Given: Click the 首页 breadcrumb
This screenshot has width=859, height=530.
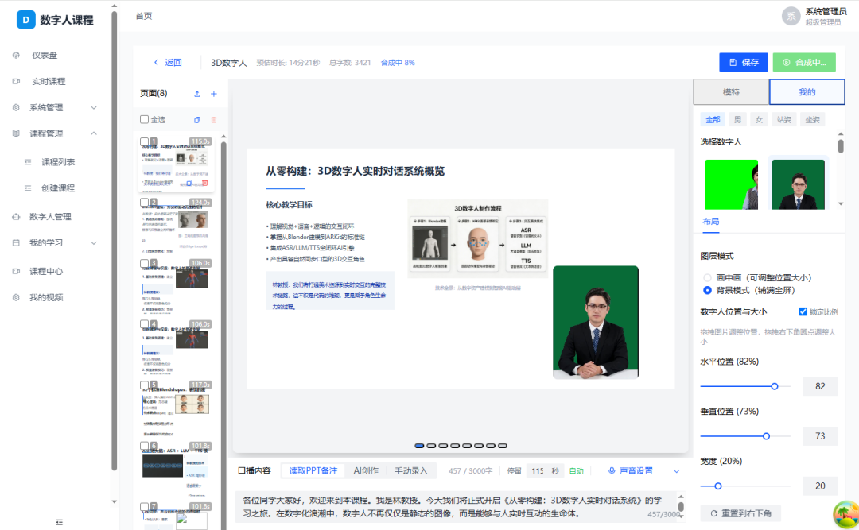Looking at the screenshot, I should [143, 16].
